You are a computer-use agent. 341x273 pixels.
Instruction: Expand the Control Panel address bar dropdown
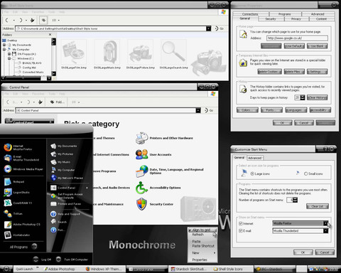tap(198, 110)
